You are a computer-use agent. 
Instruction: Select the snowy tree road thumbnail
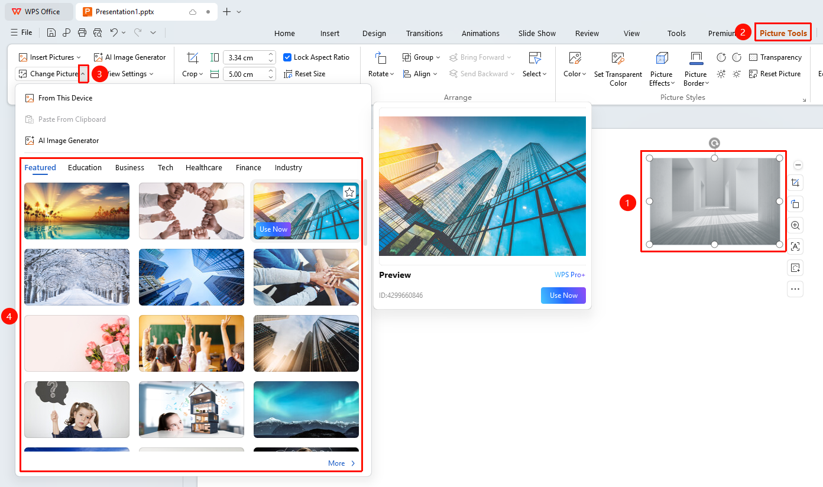[x=77, y=277]
